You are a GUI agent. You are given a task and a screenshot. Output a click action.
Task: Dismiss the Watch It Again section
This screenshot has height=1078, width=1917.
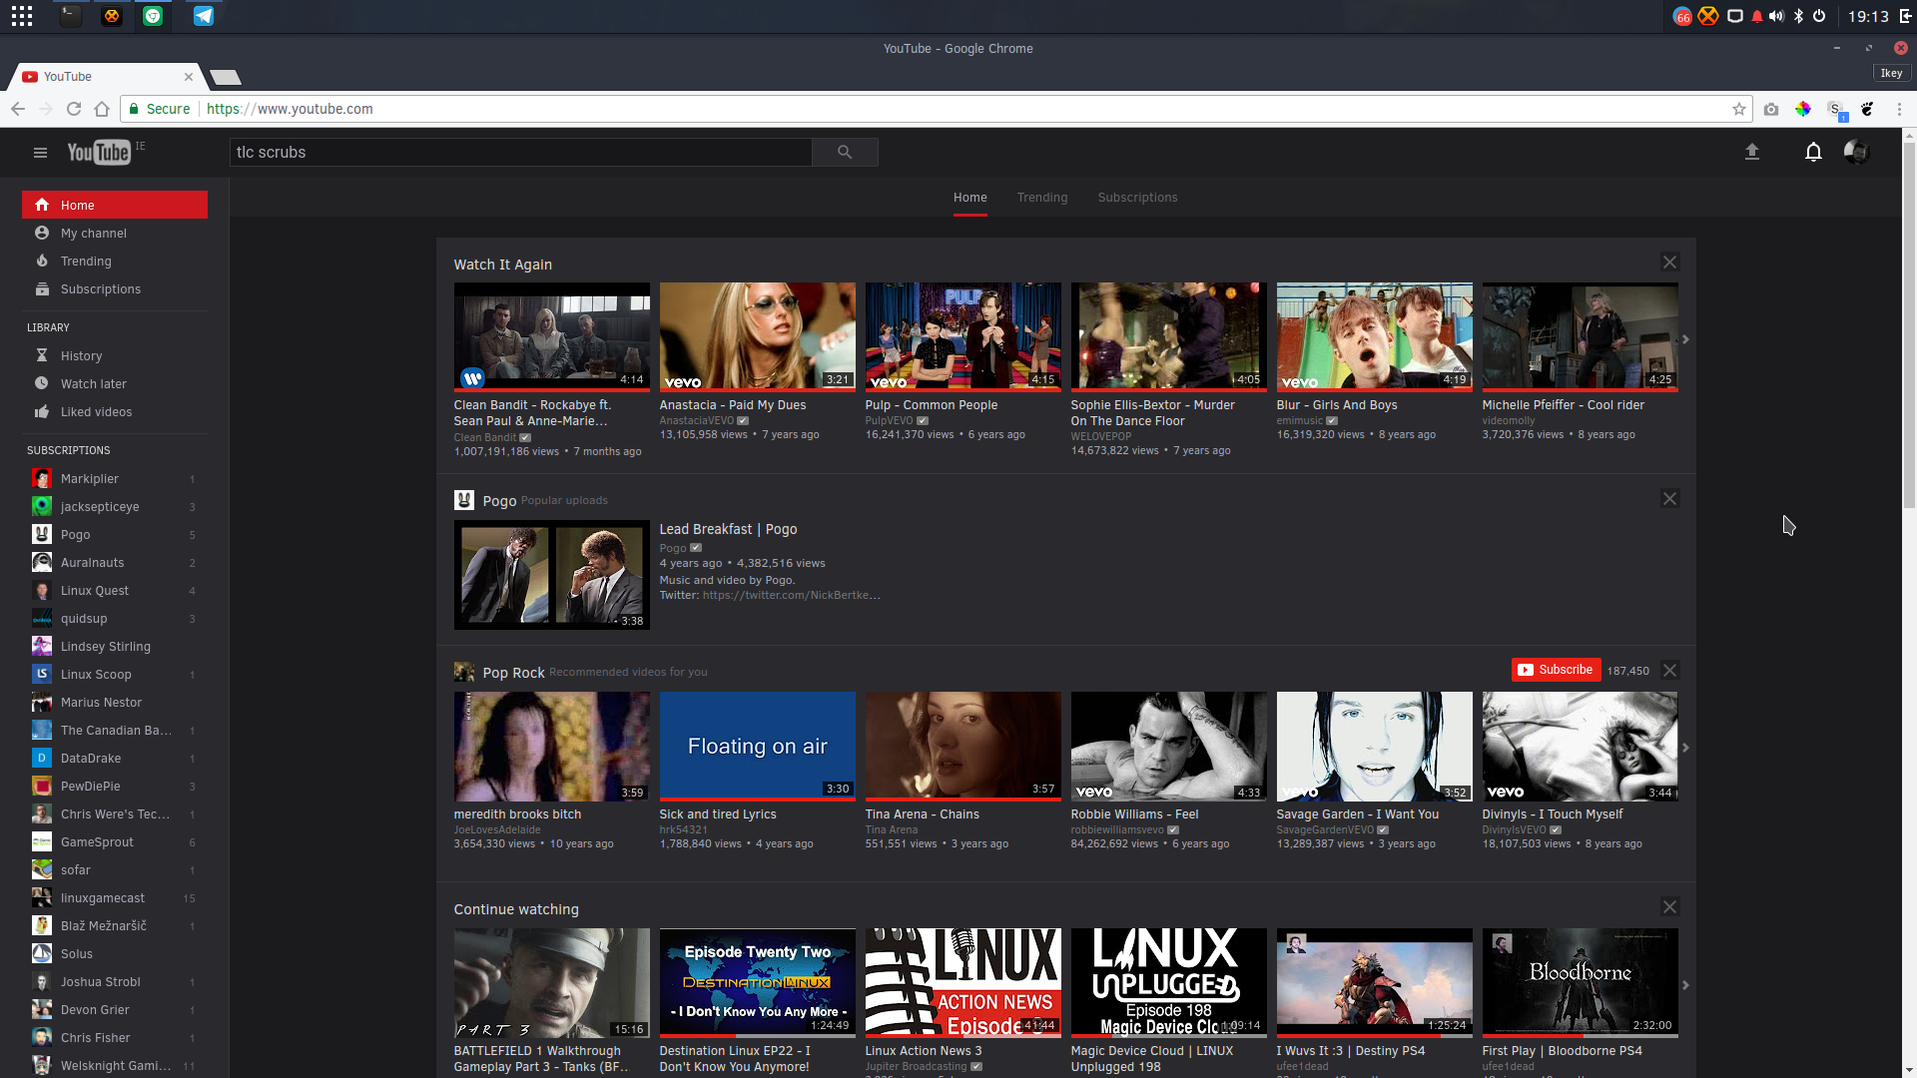(x=1669, y=263)
